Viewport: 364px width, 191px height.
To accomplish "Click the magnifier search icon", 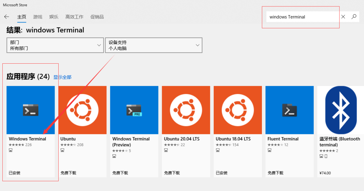I will click(354, 17).
